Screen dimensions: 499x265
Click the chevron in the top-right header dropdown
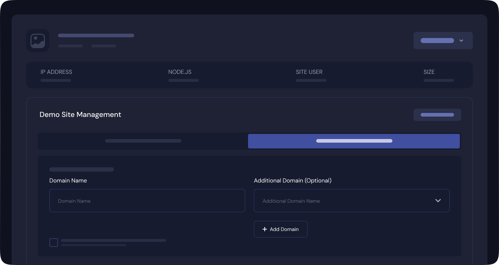point(461,41)
